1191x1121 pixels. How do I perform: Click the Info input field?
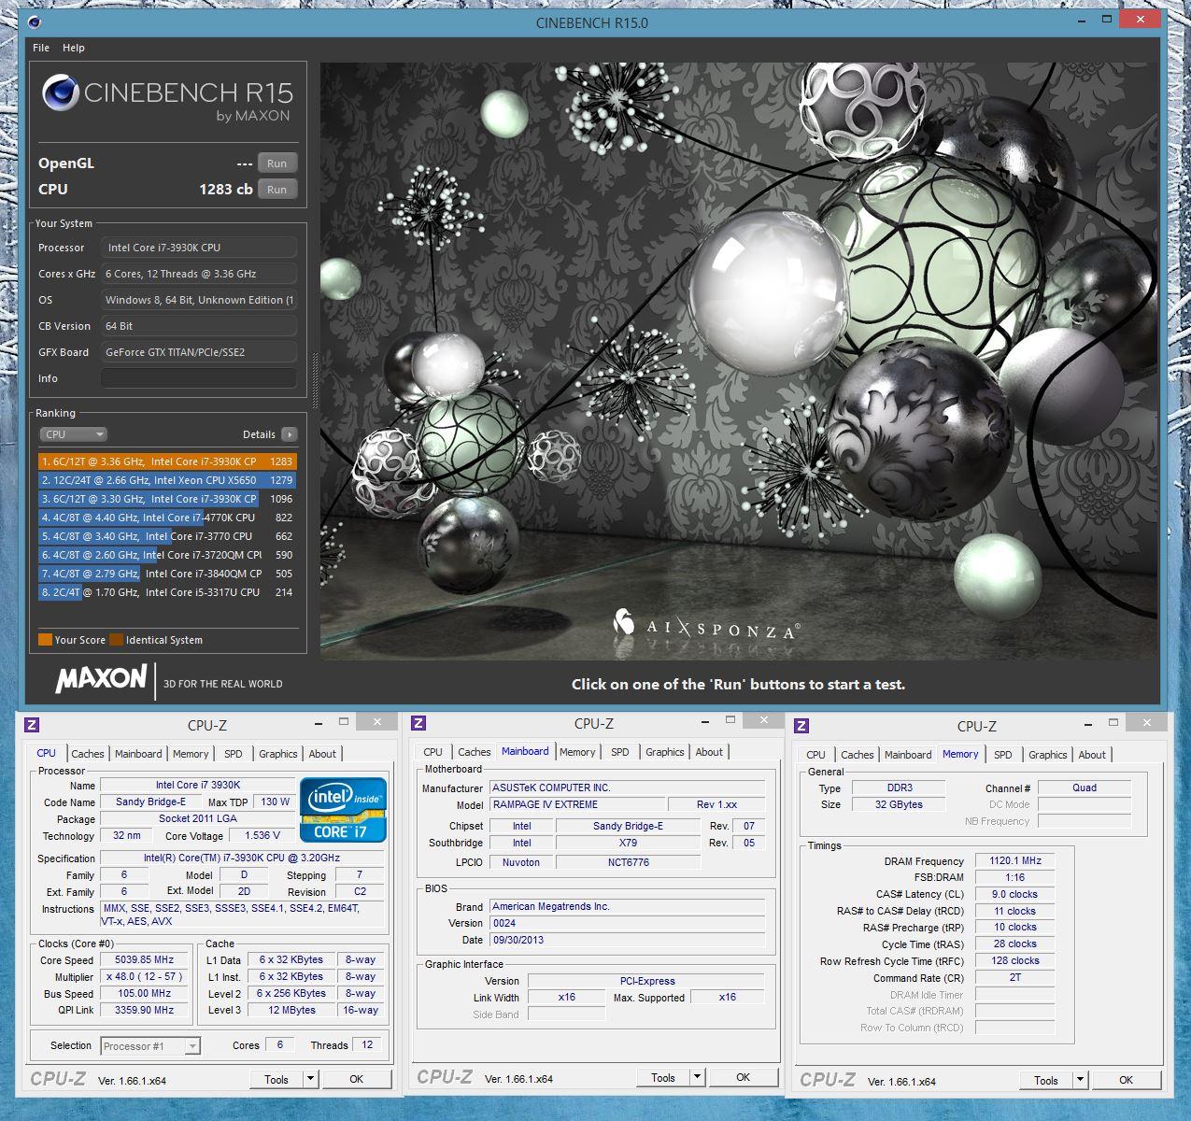199,378
